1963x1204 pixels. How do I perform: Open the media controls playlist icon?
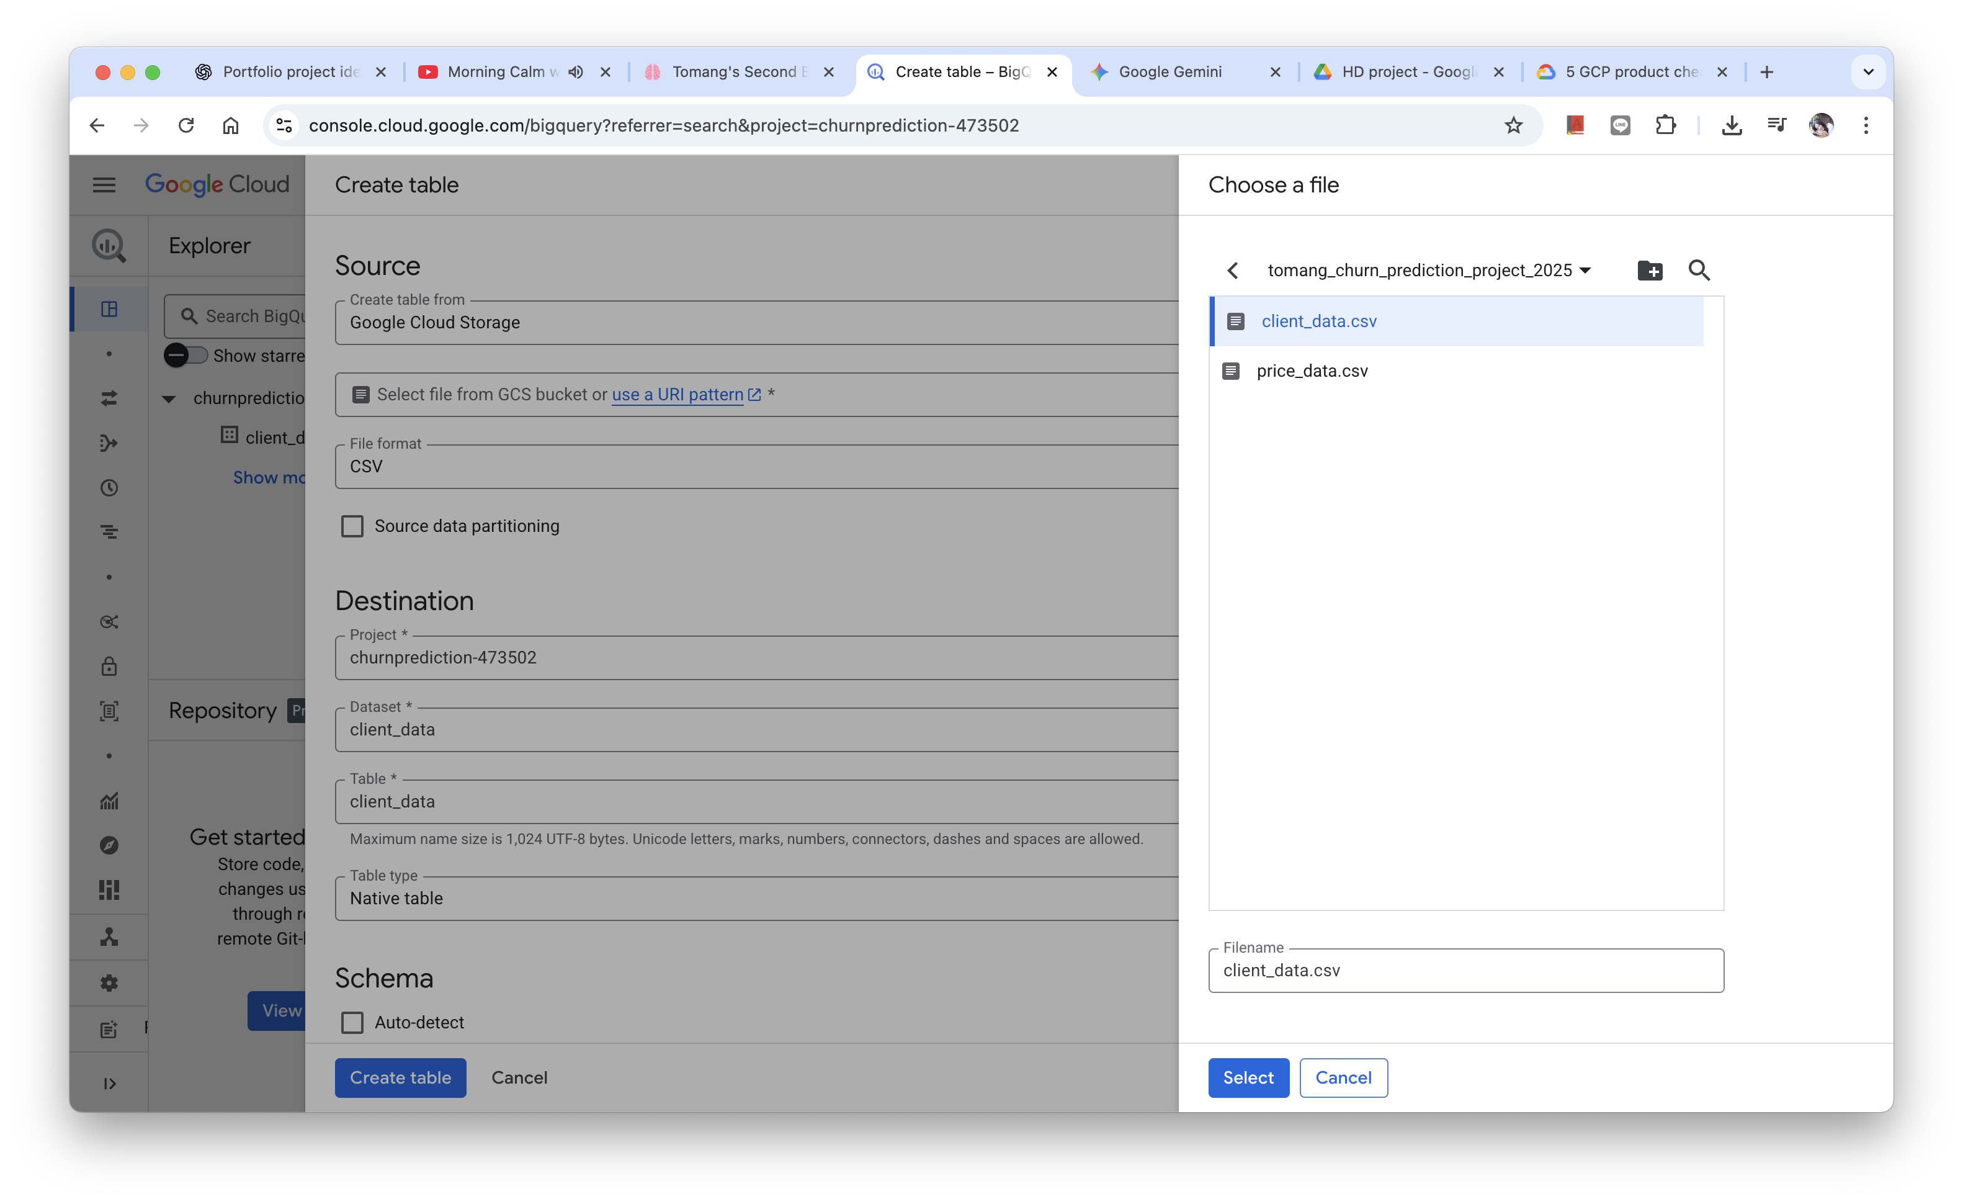(x=1776, y=125)
